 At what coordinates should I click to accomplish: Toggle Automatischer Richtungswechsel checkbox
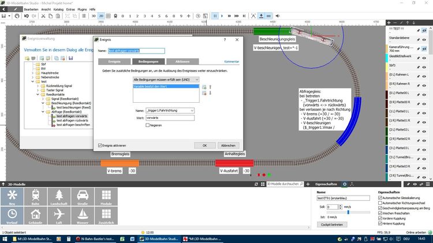click(380, 203)
